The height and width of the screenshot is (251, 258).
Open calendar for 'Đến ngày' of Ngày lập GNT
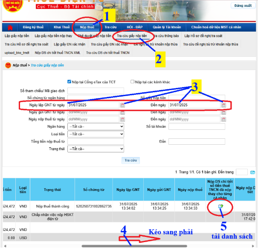click(x=223, y=105)
